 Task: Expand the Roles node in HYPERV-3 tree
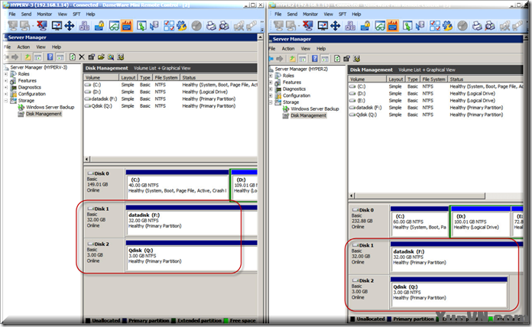click(x=7, y=73)
